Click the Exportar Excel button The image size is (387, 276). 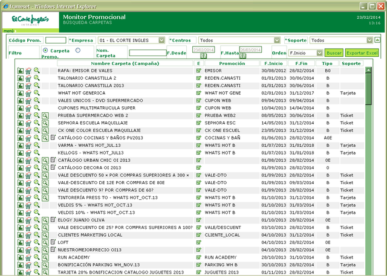(362, 53)
